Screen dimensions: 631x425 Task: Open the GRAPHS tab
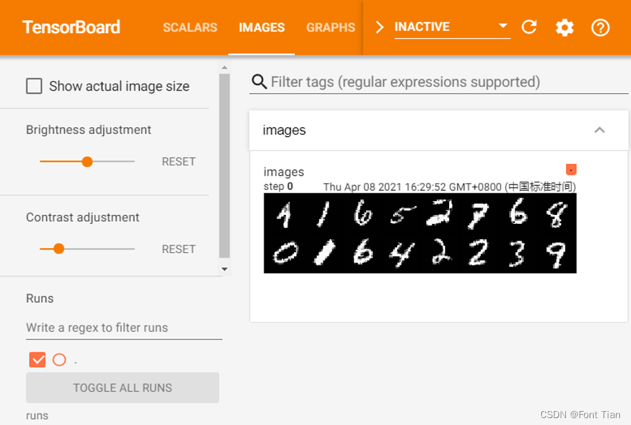(x=331, y=28)
